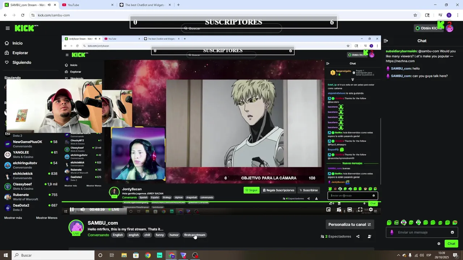Insert the angry square emote
This screenshot has height=260, width=463.
tap(396, 222)
